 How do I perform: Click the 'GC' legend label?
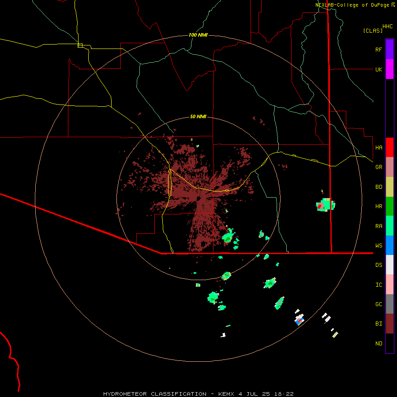[378, 304]
